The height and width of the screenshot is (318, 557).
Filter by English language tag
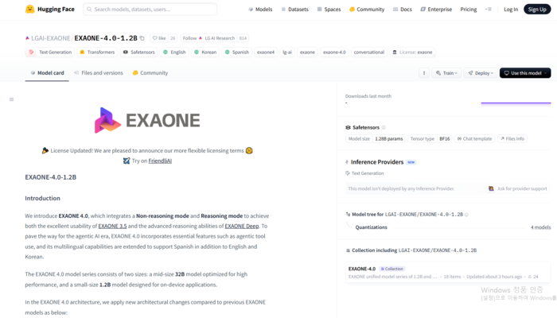(x=174, y=52)
